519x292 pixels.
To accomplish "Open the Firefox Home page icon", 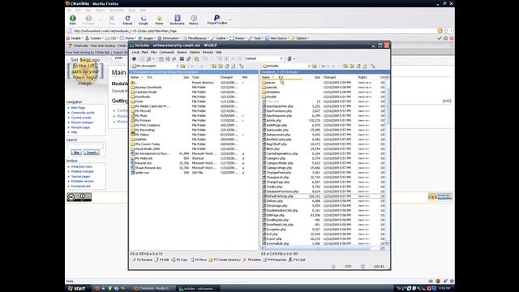I will tap(159, 19).
